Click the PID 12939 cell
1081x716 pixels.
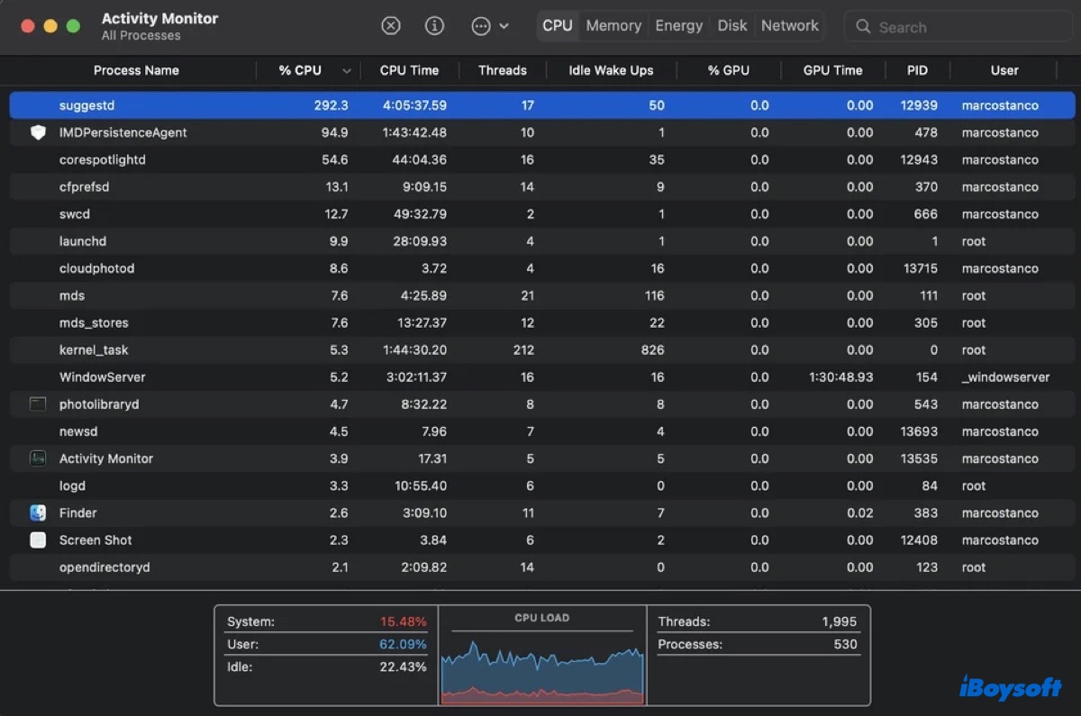pos(919,105)
